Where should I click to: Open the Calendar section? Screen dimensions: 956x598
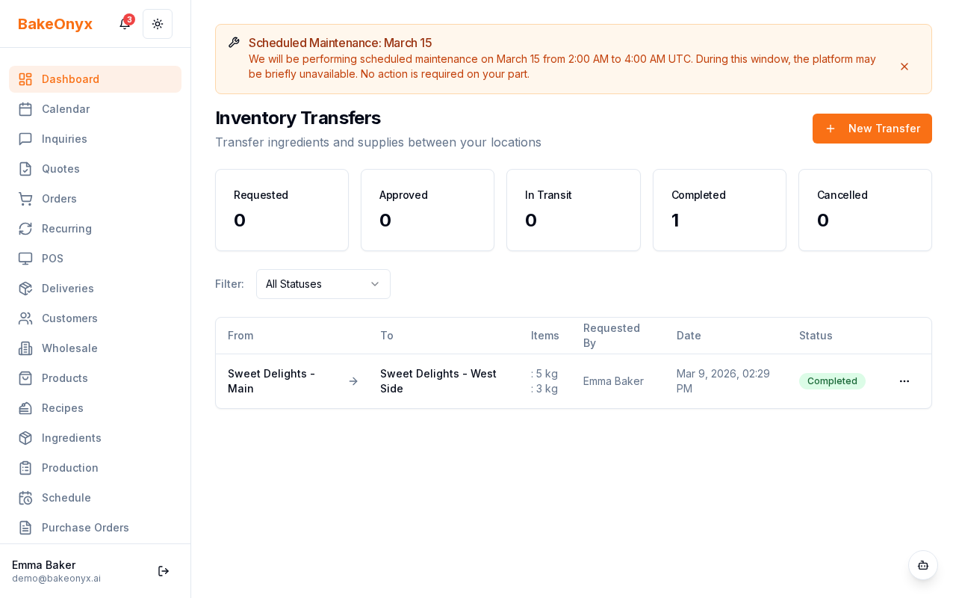coord(66,109)
